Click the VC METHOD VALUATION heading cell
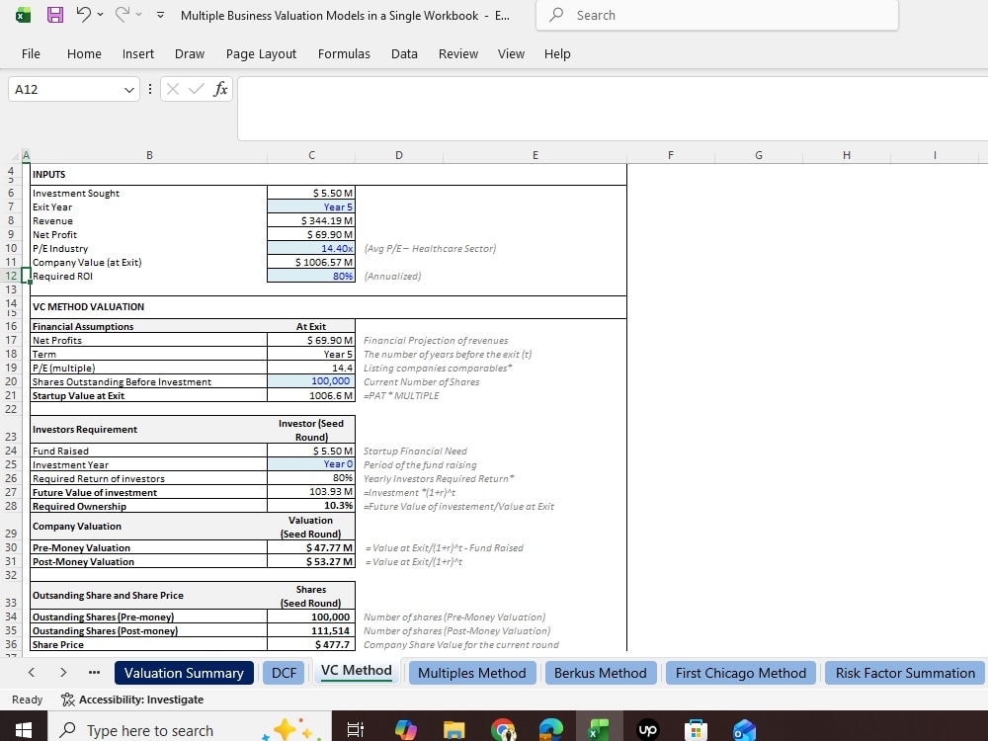The height and width of the screenshot is (741, 988). coord(149,307)
